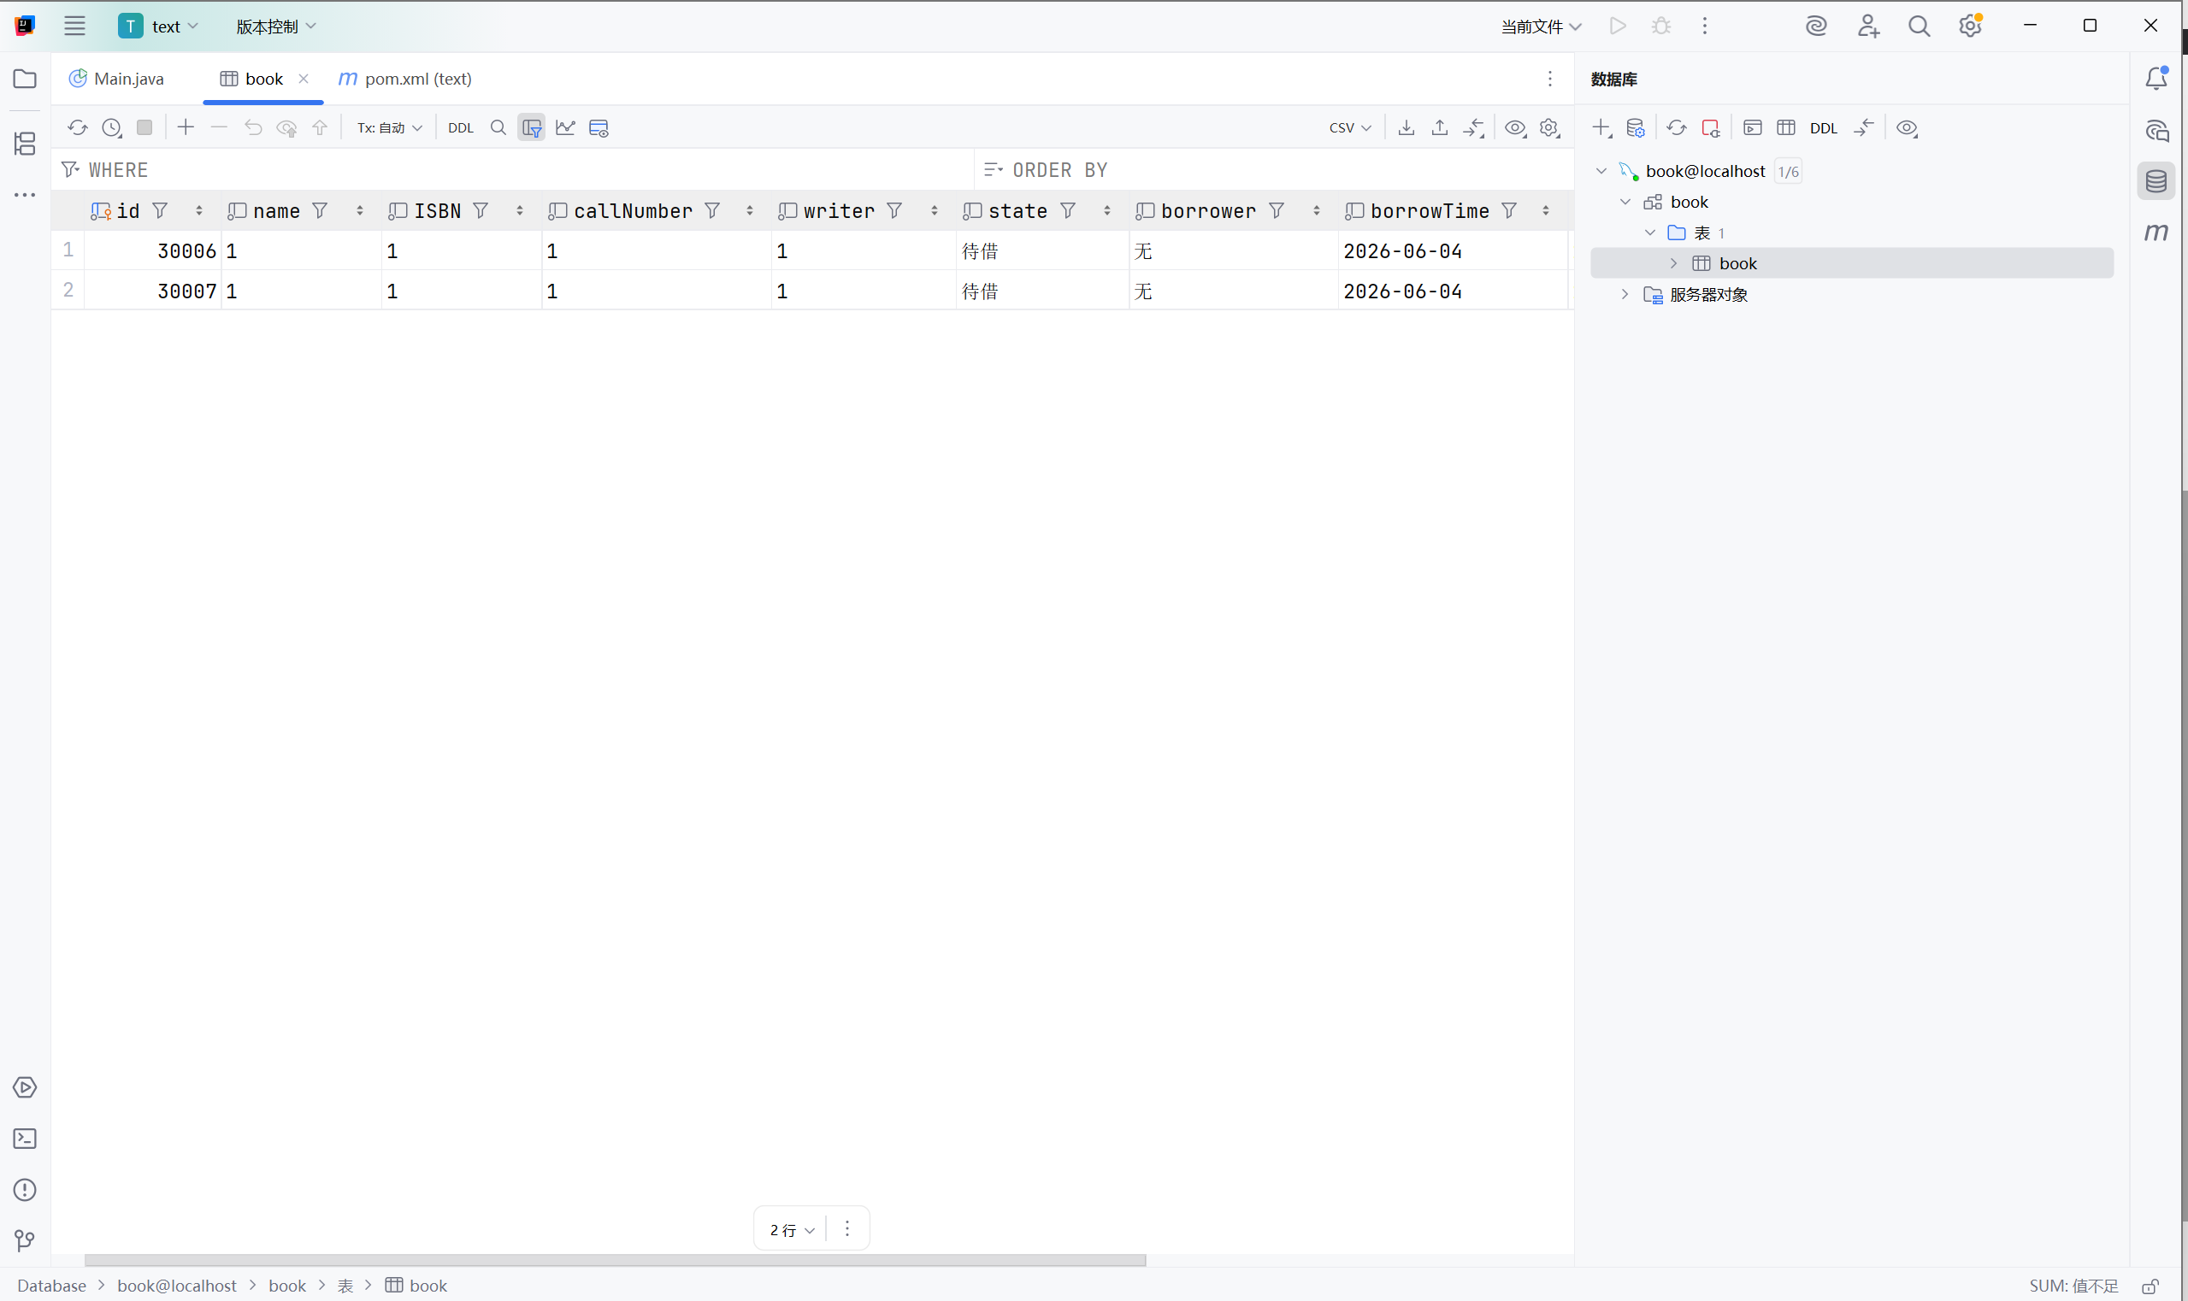Expand the 服务器对象 node
2188x1301 pixels.
click(x=1625, y=295)
